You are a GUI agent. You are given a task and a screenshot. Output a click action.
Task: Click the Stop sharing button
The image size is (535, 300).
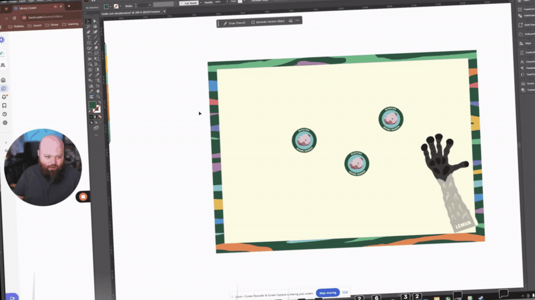click(327, 293)
